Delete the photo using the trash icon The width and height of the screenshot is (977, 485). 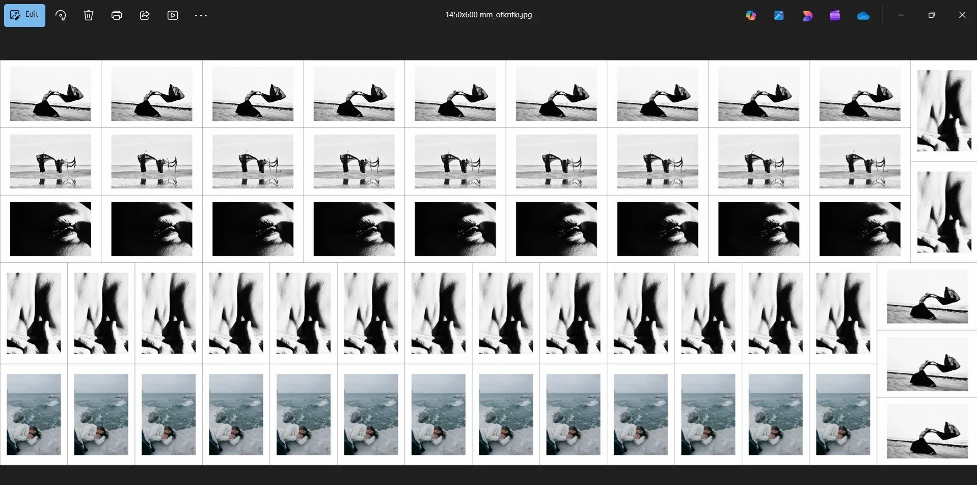click(89, 15)
